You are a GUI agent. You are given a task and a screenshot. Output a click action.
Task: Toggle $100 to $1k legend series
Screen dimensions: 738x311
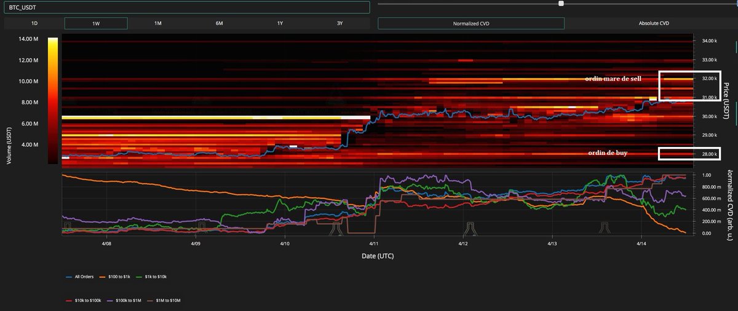click(x=115, y=277)
